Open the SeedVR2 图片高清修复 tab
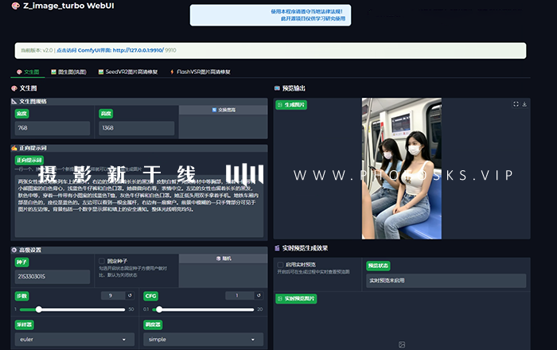This screenshot has width=557, height=350. 127,72
